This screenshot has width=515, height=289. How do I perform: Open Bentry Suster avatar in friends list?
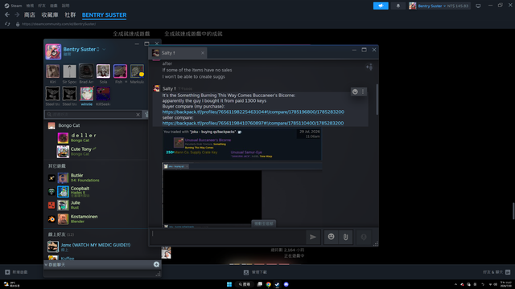tap(53, 51)
